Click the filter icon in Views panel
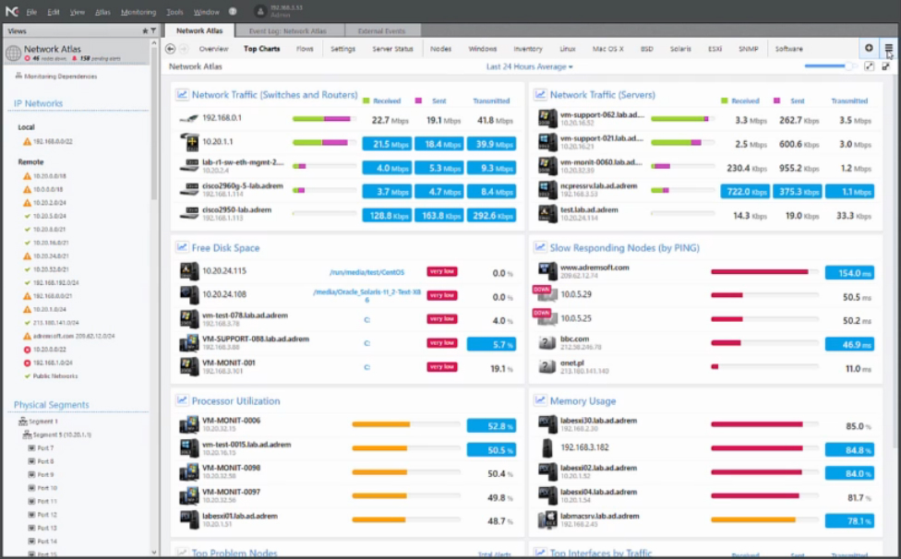901x559 pixels. 153,30
